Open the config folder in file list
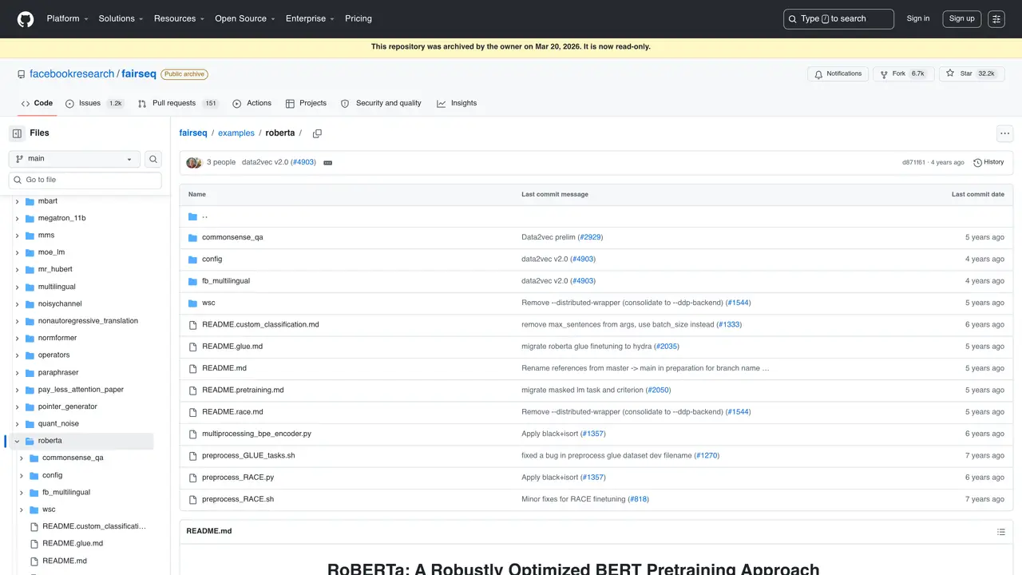The image size is (1022, 575). (x=212, y=260)
